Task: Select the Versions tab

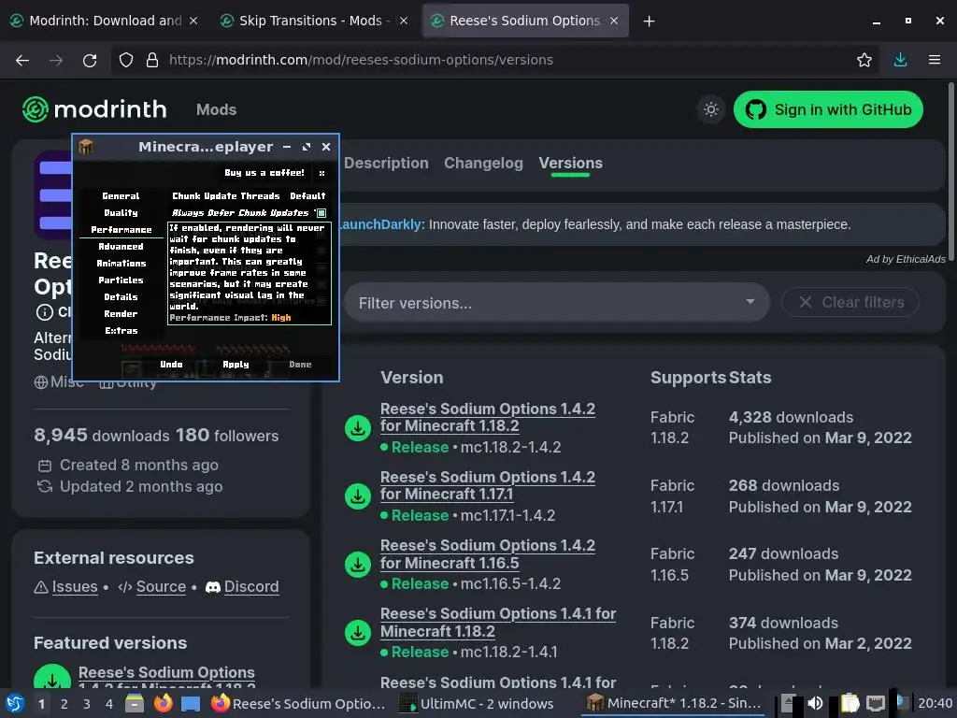Action: 570,163
